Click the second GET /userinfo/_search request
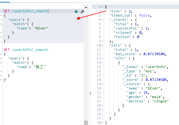Viewport: 179px width, 125px height. (x=26, y=50)
